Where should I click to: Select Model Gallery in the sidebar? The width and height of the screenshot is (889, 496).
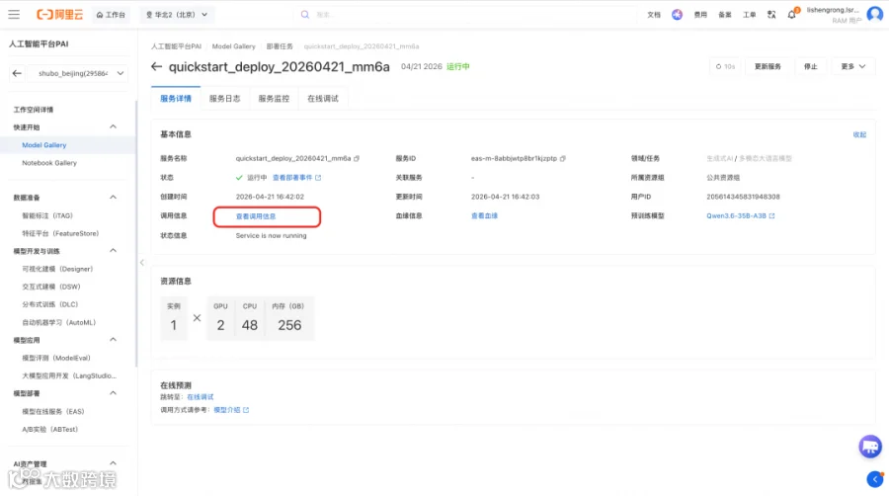coord(44,145)
